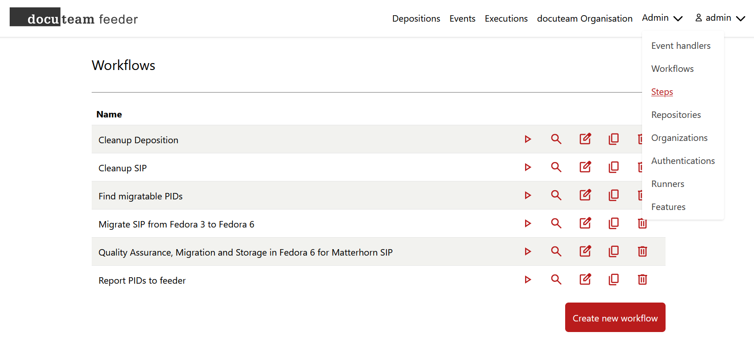754x344 pixels.
Task: Copy Migrate SIP from Fedora 3 workflow
Action: point(614,223)
